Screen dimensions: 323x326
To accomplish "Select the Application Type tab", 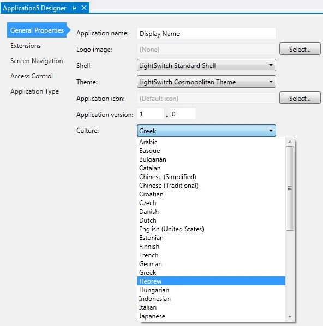I will pyautogui.click(x=34, y=91).
